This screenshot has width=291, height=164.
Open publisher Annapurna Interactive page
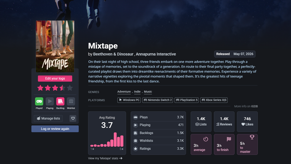click(156, 54)
